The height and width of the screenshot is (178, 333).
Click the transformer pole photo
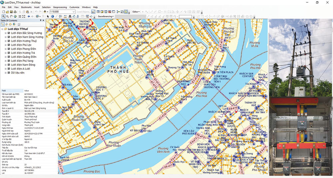tap(301, 58)
